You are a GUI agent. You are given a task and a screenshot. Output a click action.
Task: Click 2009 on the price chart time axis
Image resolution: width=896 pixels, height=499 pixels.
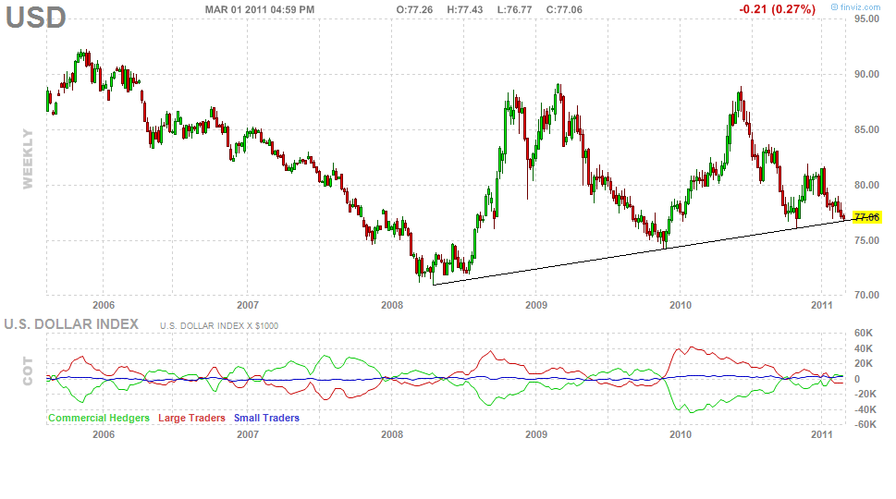(x=536, y=304)
